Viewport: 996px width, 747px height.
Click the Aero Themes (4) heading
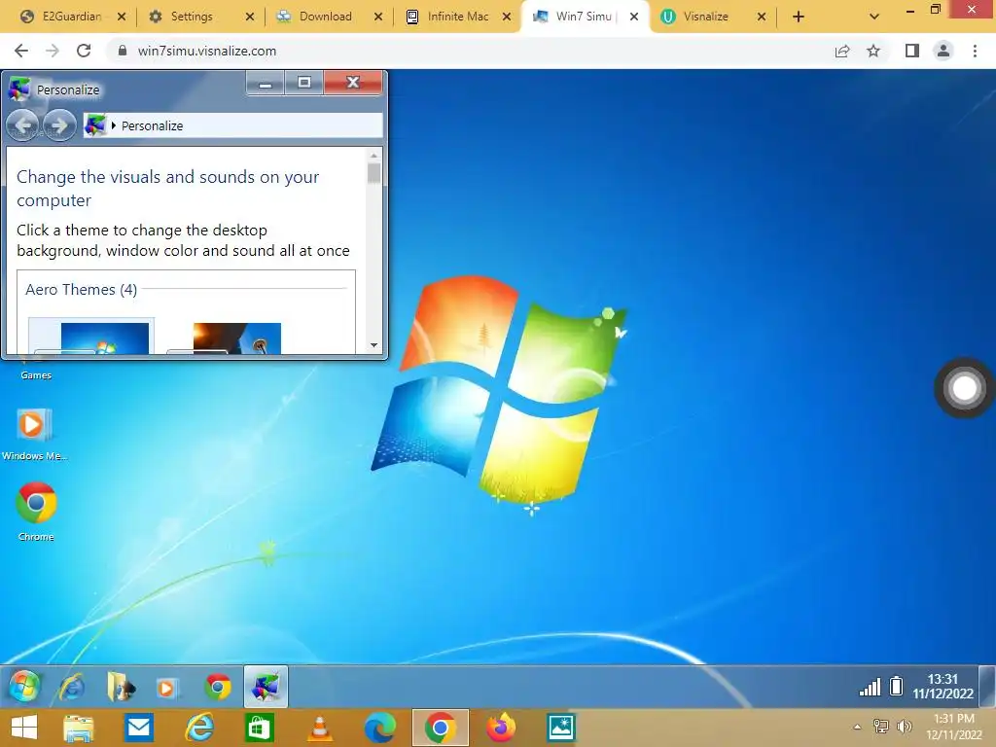coord(82,290)
